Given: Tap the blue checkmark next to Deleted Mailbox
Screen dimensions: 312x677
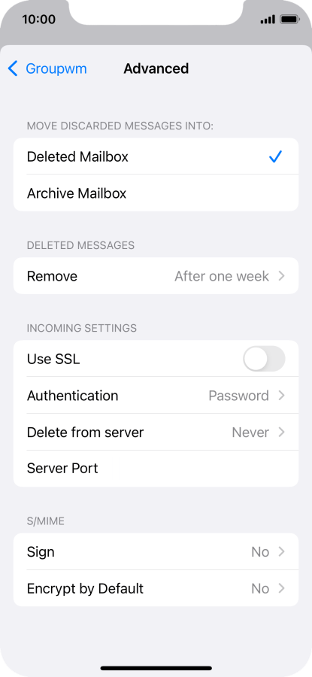Looking at the screenshot, I should [x=275, y=156].
